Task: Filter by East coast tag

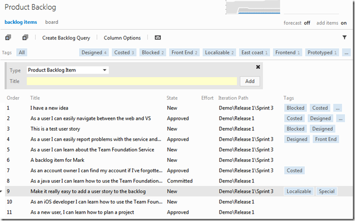Action: point(254,52)
